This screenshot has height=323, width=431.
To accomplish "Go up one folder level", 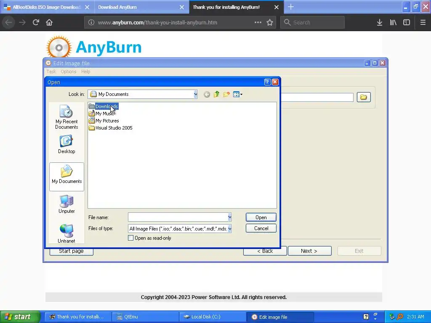I will click(x=217, y=95).
